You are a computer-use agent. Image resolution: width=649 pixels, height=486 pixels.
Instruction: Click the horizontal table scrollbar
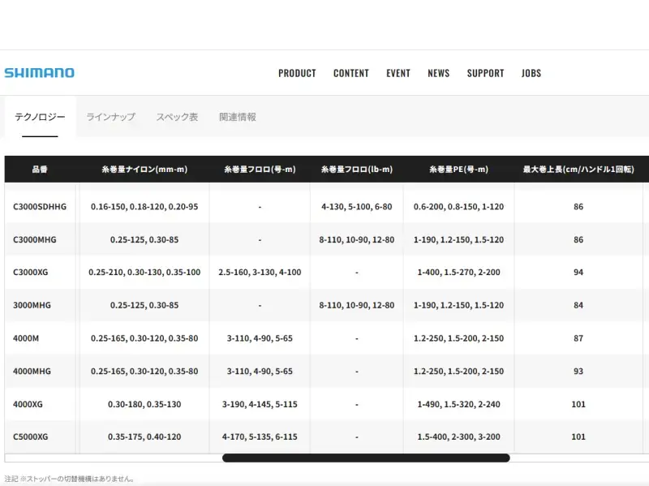365,458
